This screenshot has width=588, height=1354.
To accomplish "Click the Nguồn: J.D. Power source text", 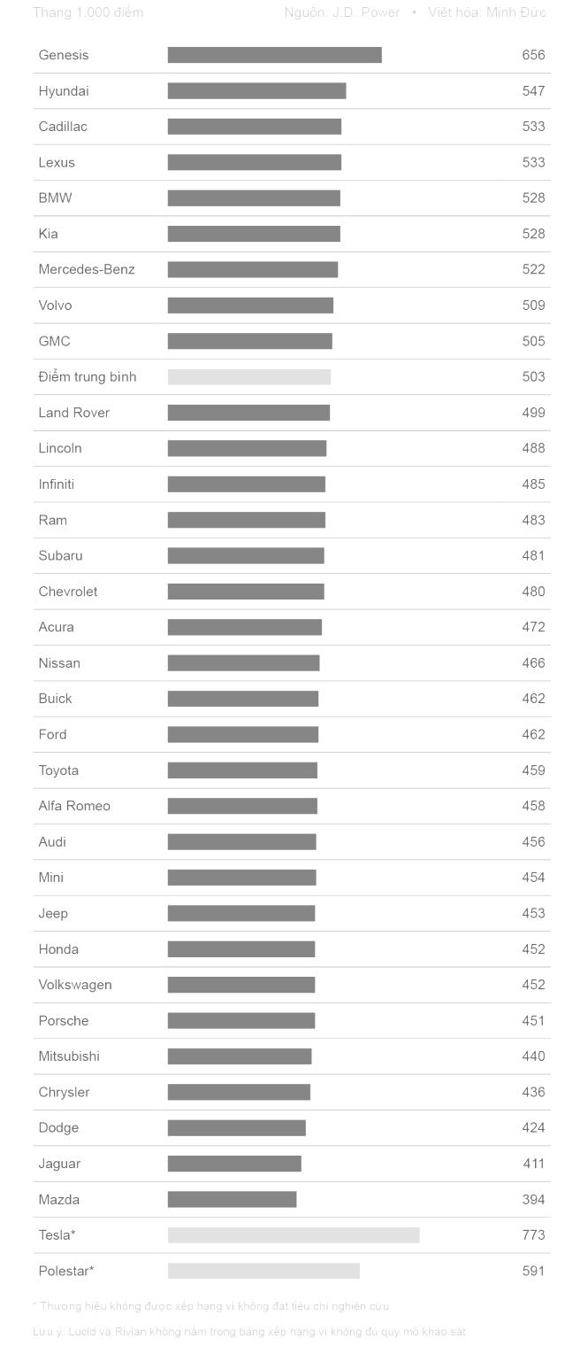I will (341, 12).
